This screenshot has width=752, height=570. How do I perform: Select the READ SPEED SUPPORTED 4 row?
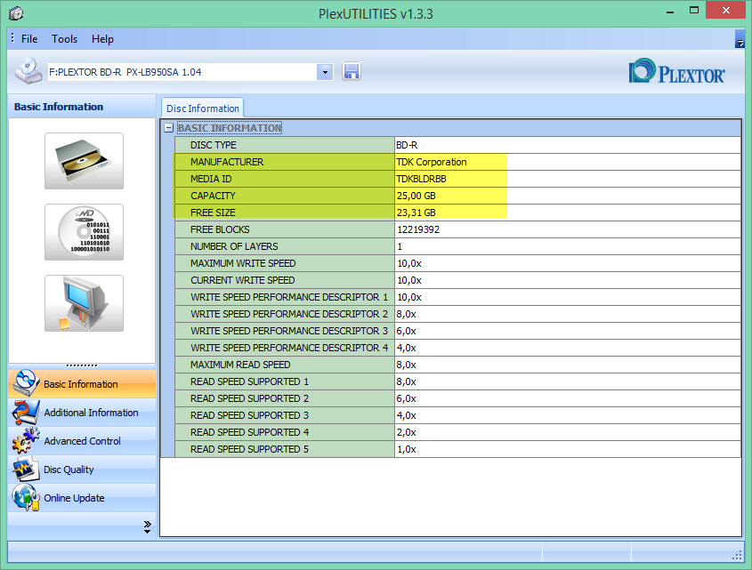pyautogui.click(x=457, y=432)
